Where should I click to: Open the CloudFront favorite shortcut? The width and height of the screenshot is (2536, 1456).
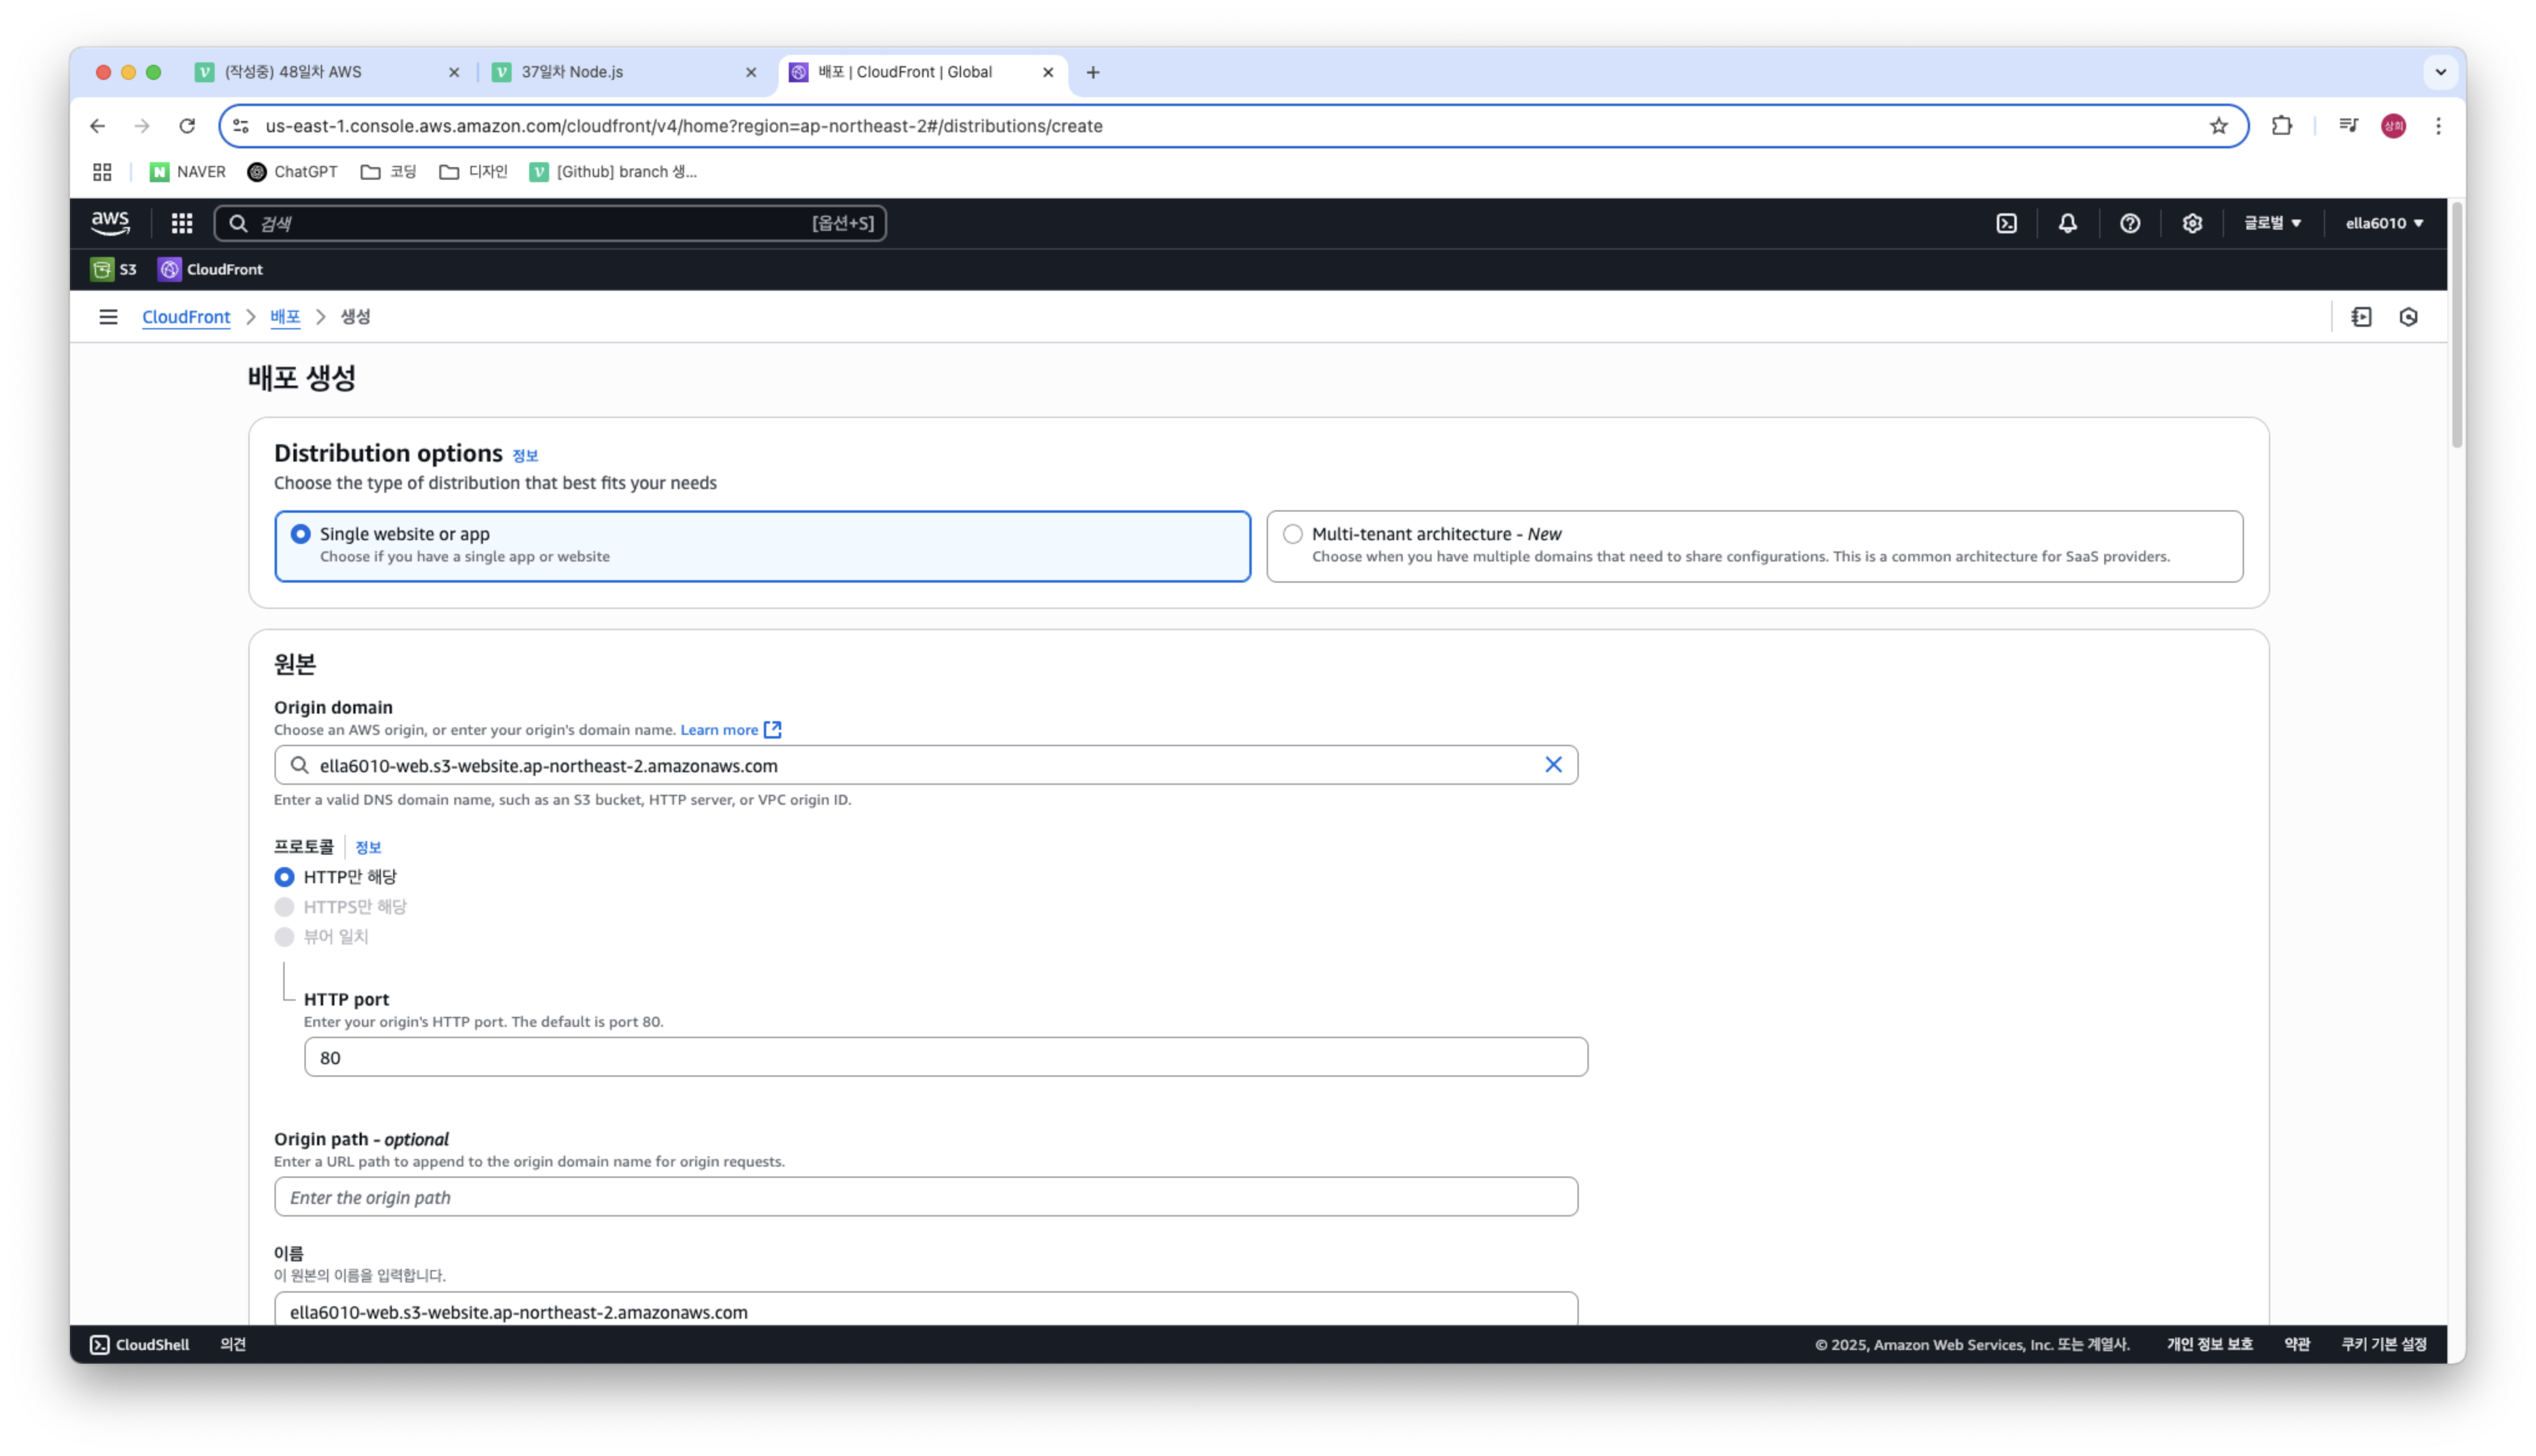coord(210,269)
